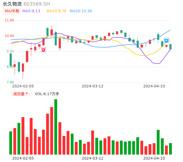Click the VOL:6.17万手 volume readout
This screenshot has height=162, width=183.
coord(47,94)
